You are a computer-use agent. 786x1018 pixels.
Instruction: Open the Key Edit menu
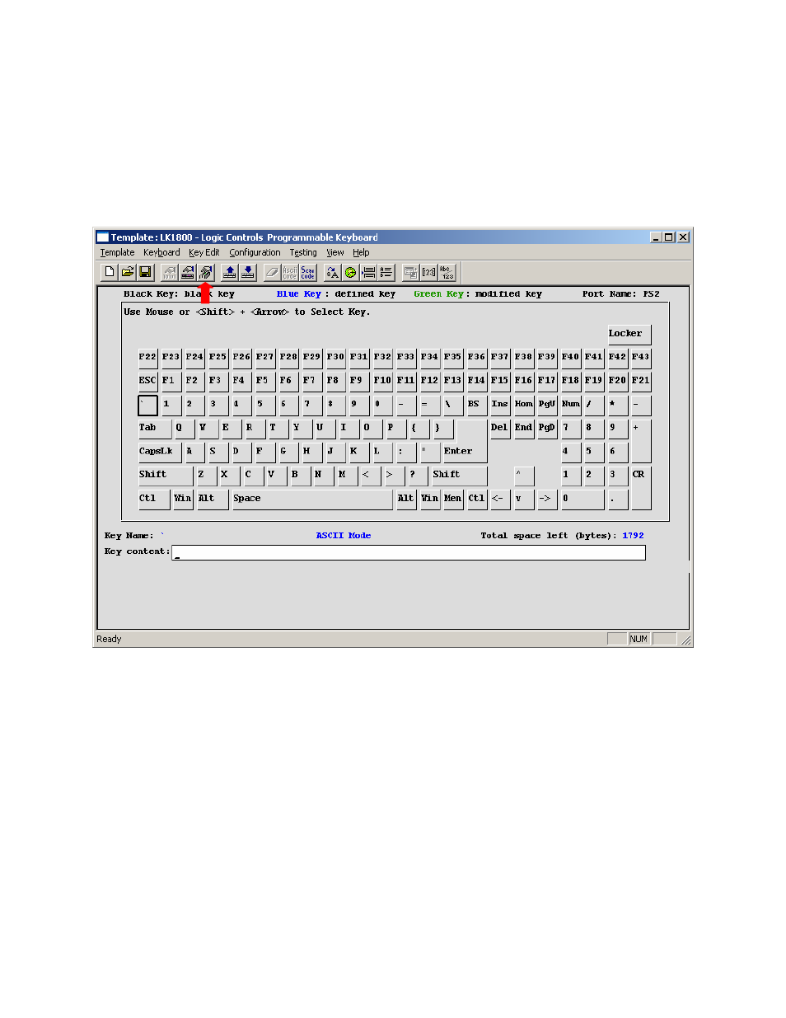[x=204, y=253]
